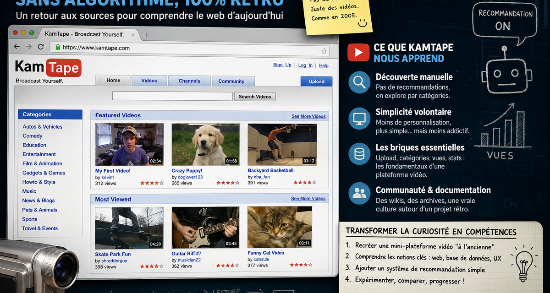Open My First Video! thumbnail

(129, 144)
